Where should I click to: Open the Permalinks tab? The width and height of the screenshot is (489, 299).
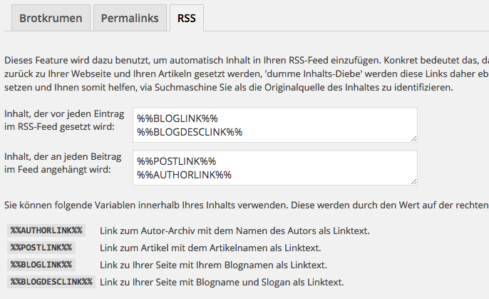(x=130, y=18)
